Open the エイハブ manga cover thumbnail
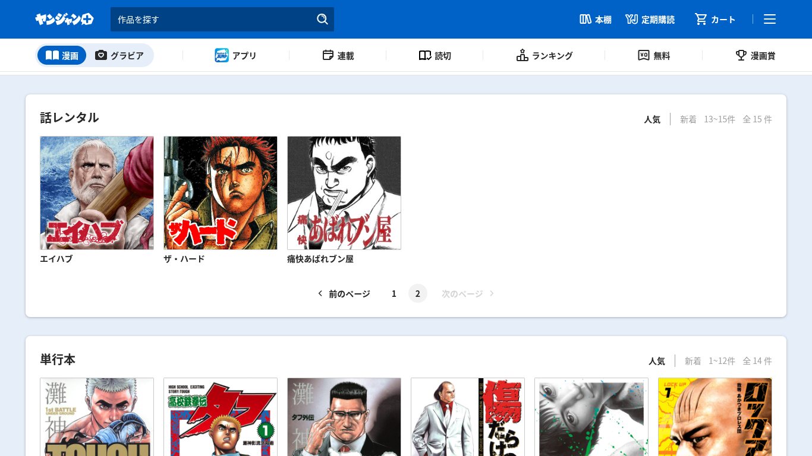This screenshot has height=456, width=812. click(x=97, y=193)
